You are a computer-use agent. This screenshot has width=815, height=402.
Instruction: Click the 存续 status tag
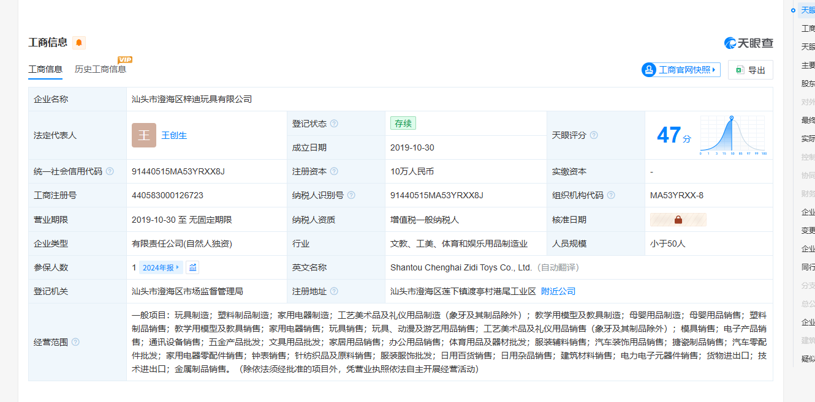403,123
